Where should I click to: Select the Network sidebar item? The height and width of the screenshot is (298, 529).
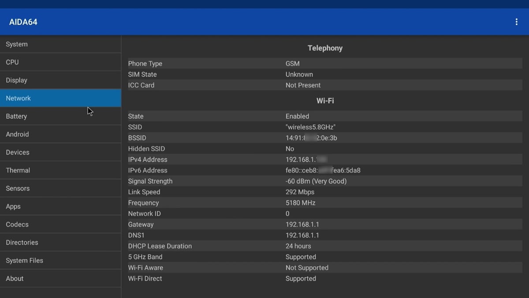pyautogui.click(x=60, y=98)
